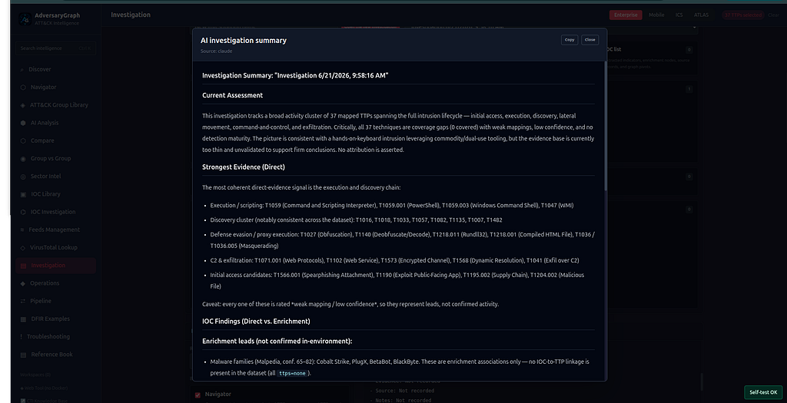Viewport: 787px width, 403px height.
Task: Focus the Search intelligence field
Action: pyautogui.click(x=55, y=48)
